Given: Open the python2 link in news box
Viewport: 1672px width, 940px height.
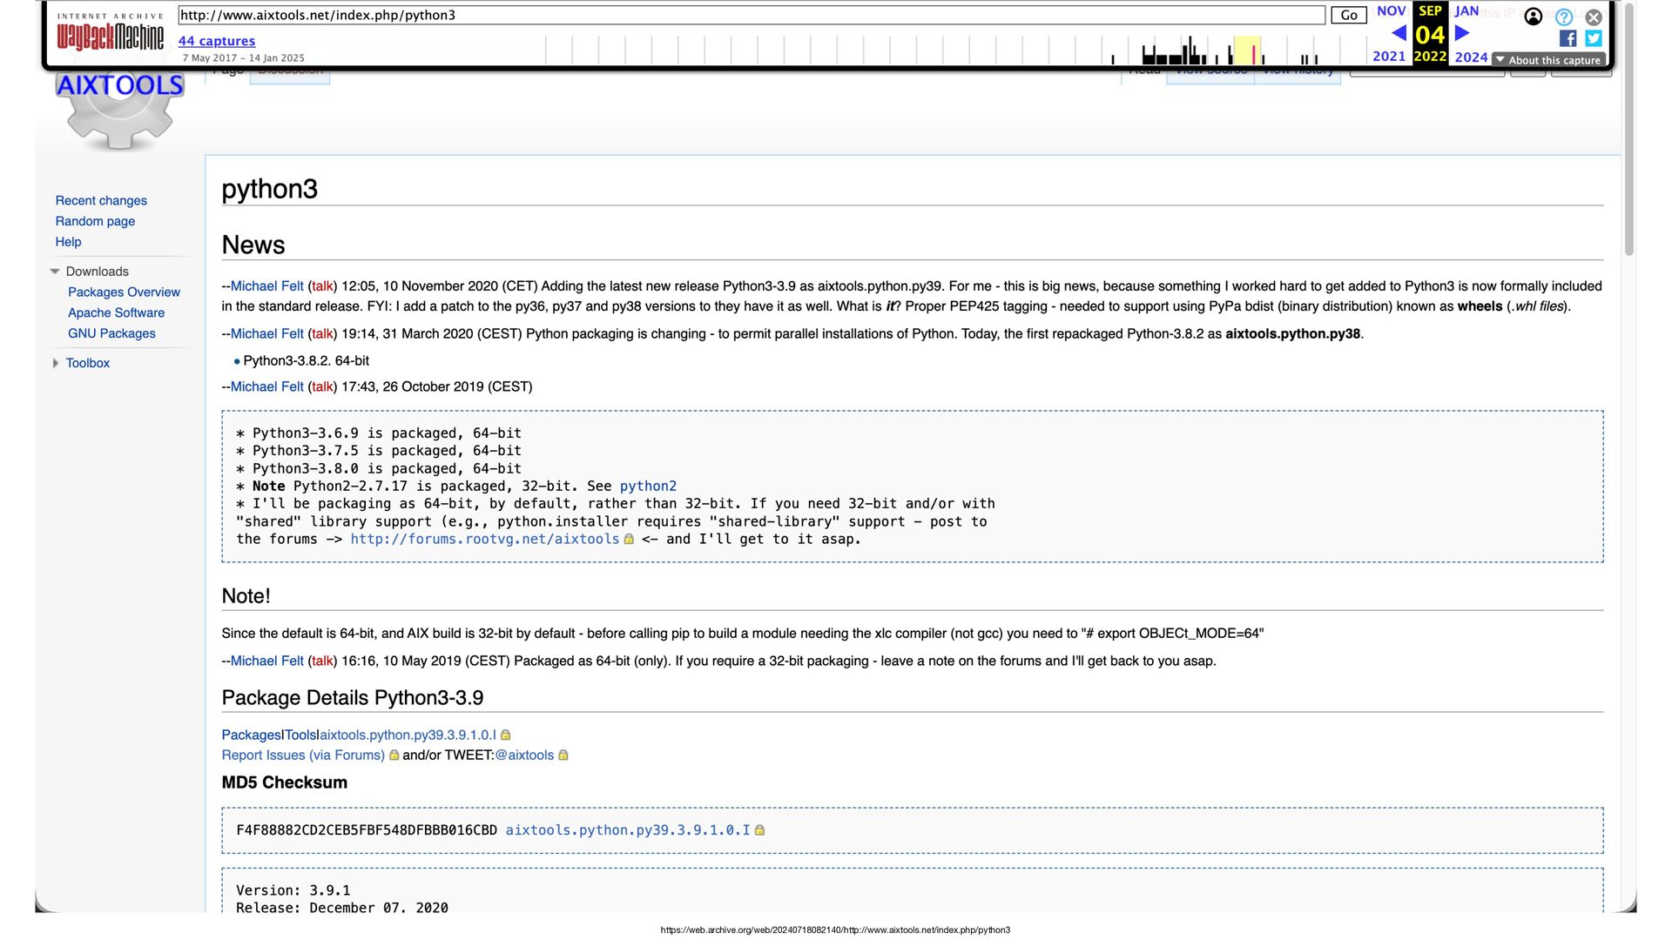Looking at the screenshot, I should point(647,487).
